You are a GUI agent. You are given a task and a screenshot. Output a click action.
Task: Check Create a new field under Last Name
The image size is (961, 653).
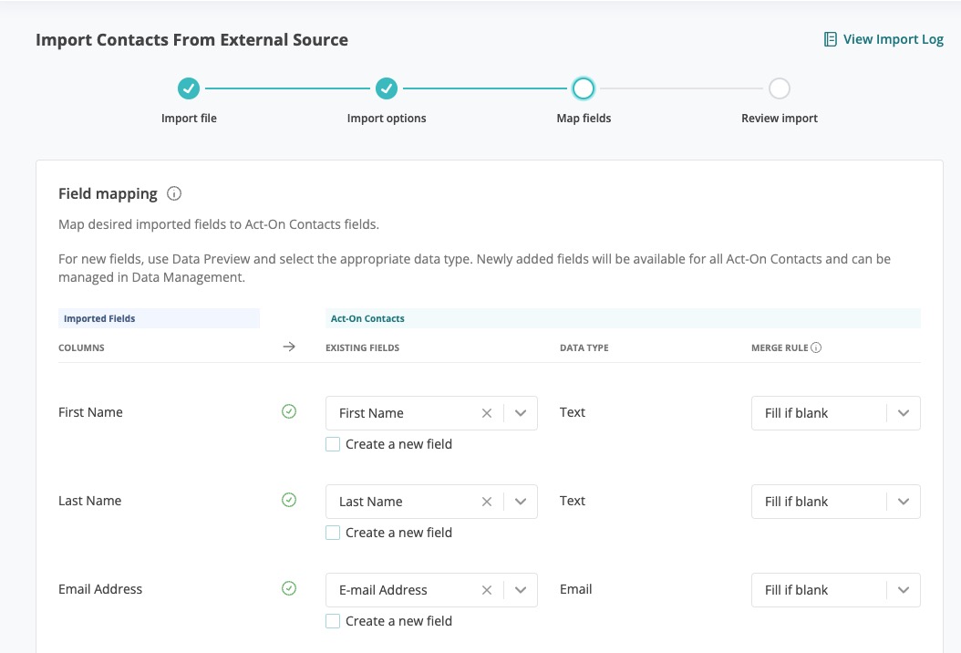[333, 533]
